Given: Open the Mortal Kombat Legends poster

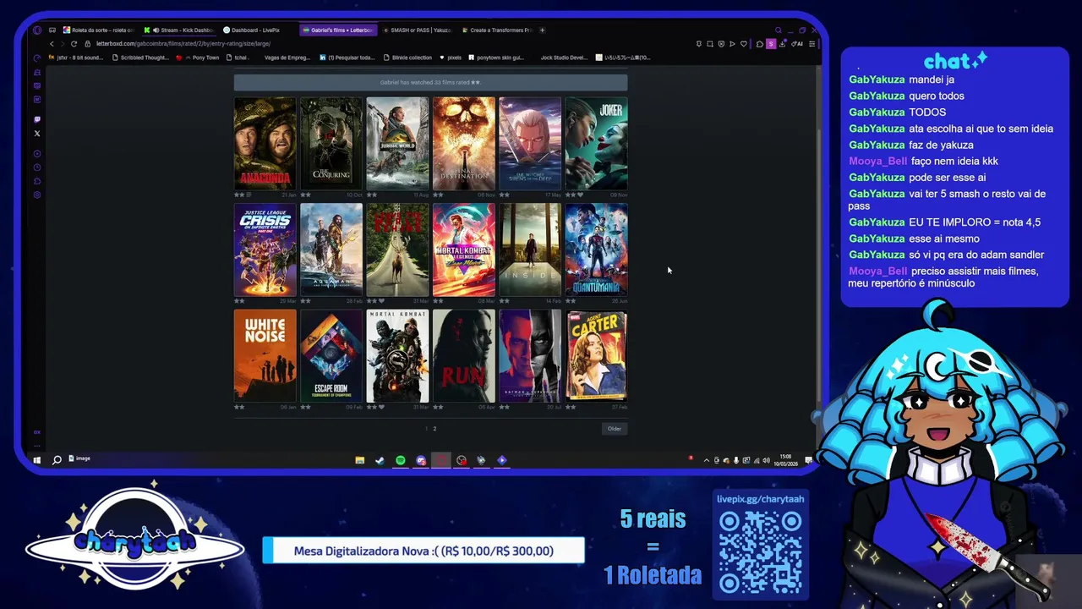Looking at the screenshot, I should point(464,250).
